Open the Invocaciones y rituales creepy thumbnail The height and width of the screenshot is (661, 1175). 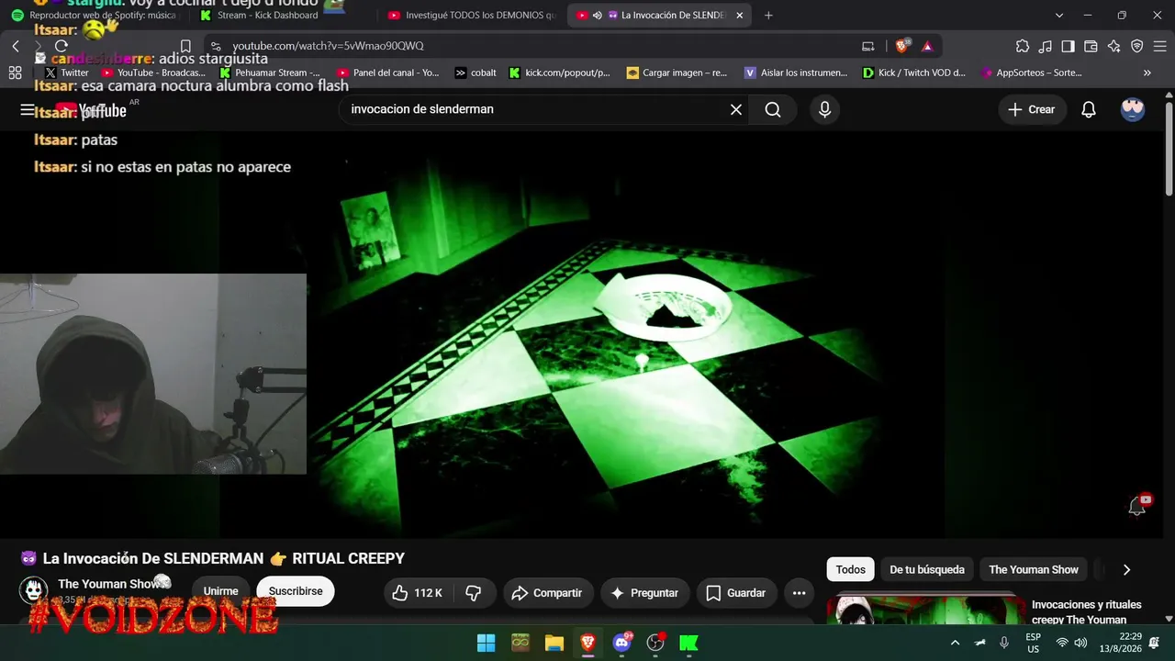click(927, 611)
